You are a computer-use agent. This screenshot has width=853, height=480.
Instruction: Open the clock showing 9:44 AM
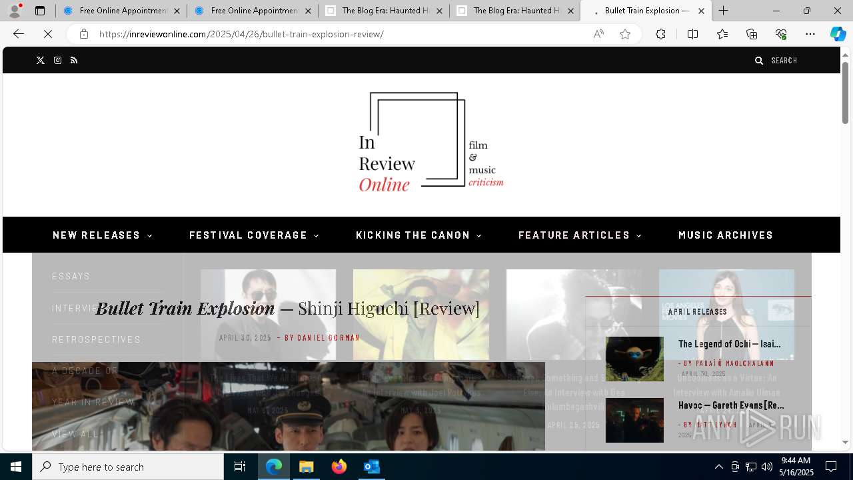[x=797, y=467]
